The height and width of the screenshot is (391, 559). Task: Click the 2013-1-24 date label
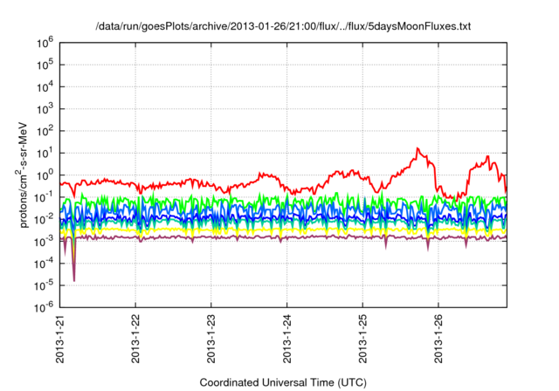click(287, 339)
